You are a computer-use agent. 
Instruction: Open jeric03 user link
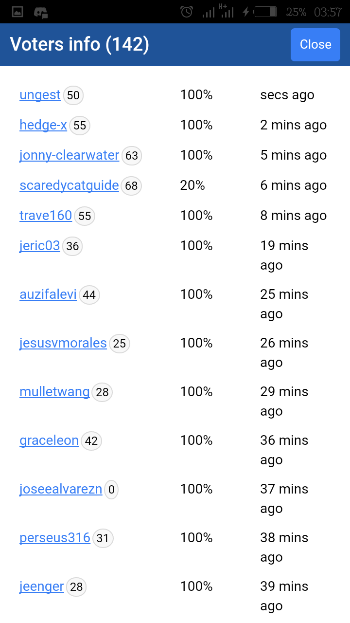click(x=40, y=246)
